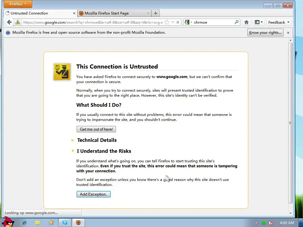Show hidden system tray icons arrow
303x227 pixels.
[x=256, y=223]
